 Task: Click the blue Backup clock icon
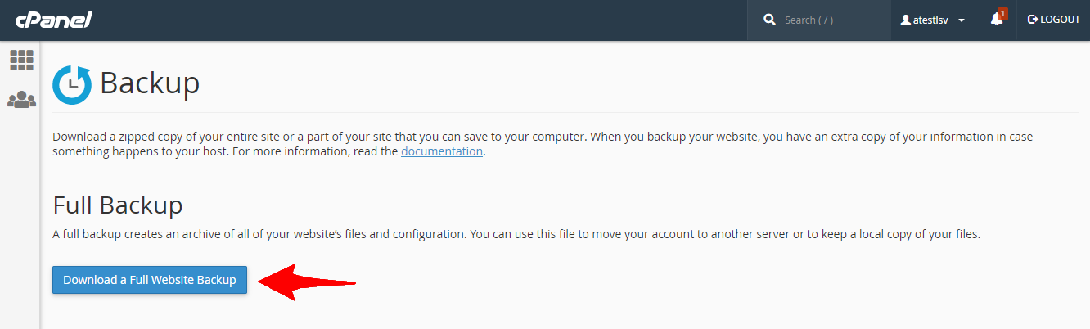[72, 85]
